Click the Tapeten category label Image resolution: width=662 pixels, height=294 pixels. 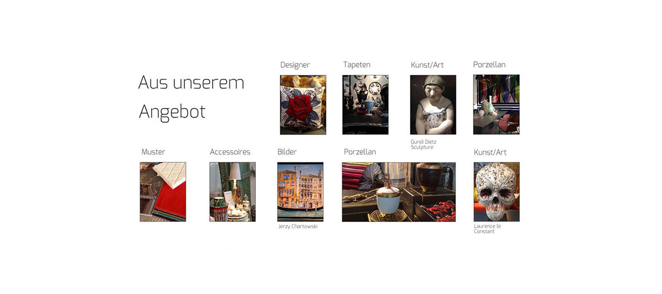357,65
